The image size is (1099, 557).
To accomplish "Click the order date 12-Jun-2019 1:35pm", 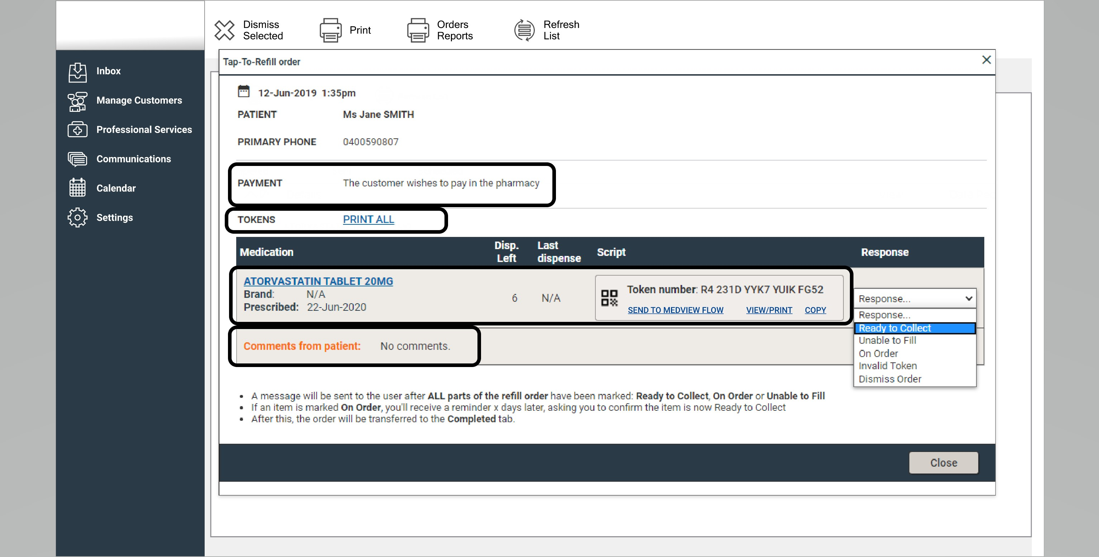I will pyautogui.click(x=307, y=93).
